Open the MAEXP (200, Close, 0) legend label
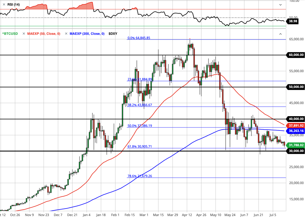Viewport: 305px width, 218px height. tap(87, 33)
